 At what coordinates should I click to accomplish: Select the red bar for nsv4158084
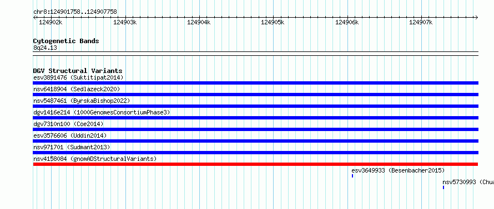(x=255, y=164)
